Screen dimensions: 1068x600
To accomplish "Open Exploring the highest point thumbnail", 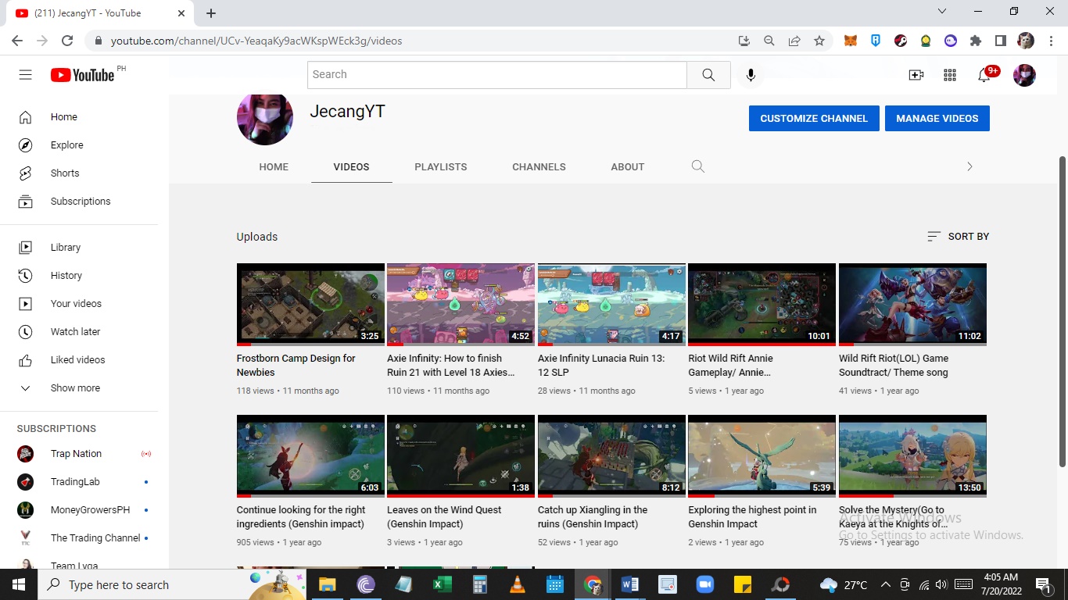I will pos(762,455).
